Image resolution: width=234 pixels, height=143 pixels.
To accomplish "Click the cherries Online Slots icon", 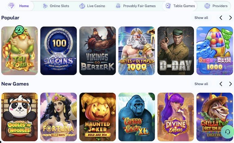I will 45,6.
